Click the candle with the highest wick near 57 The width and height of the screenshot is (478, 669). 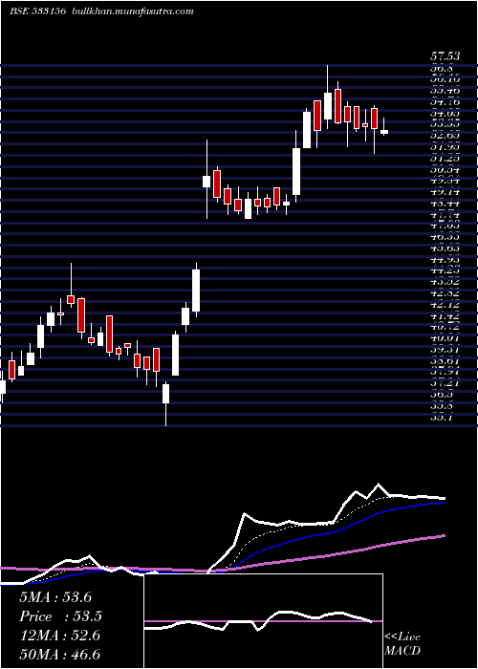pos(328,106)
